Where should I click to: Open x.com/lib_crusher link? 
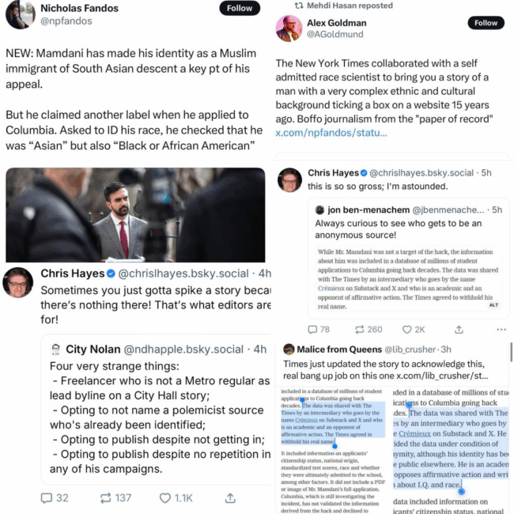point(442,376)
